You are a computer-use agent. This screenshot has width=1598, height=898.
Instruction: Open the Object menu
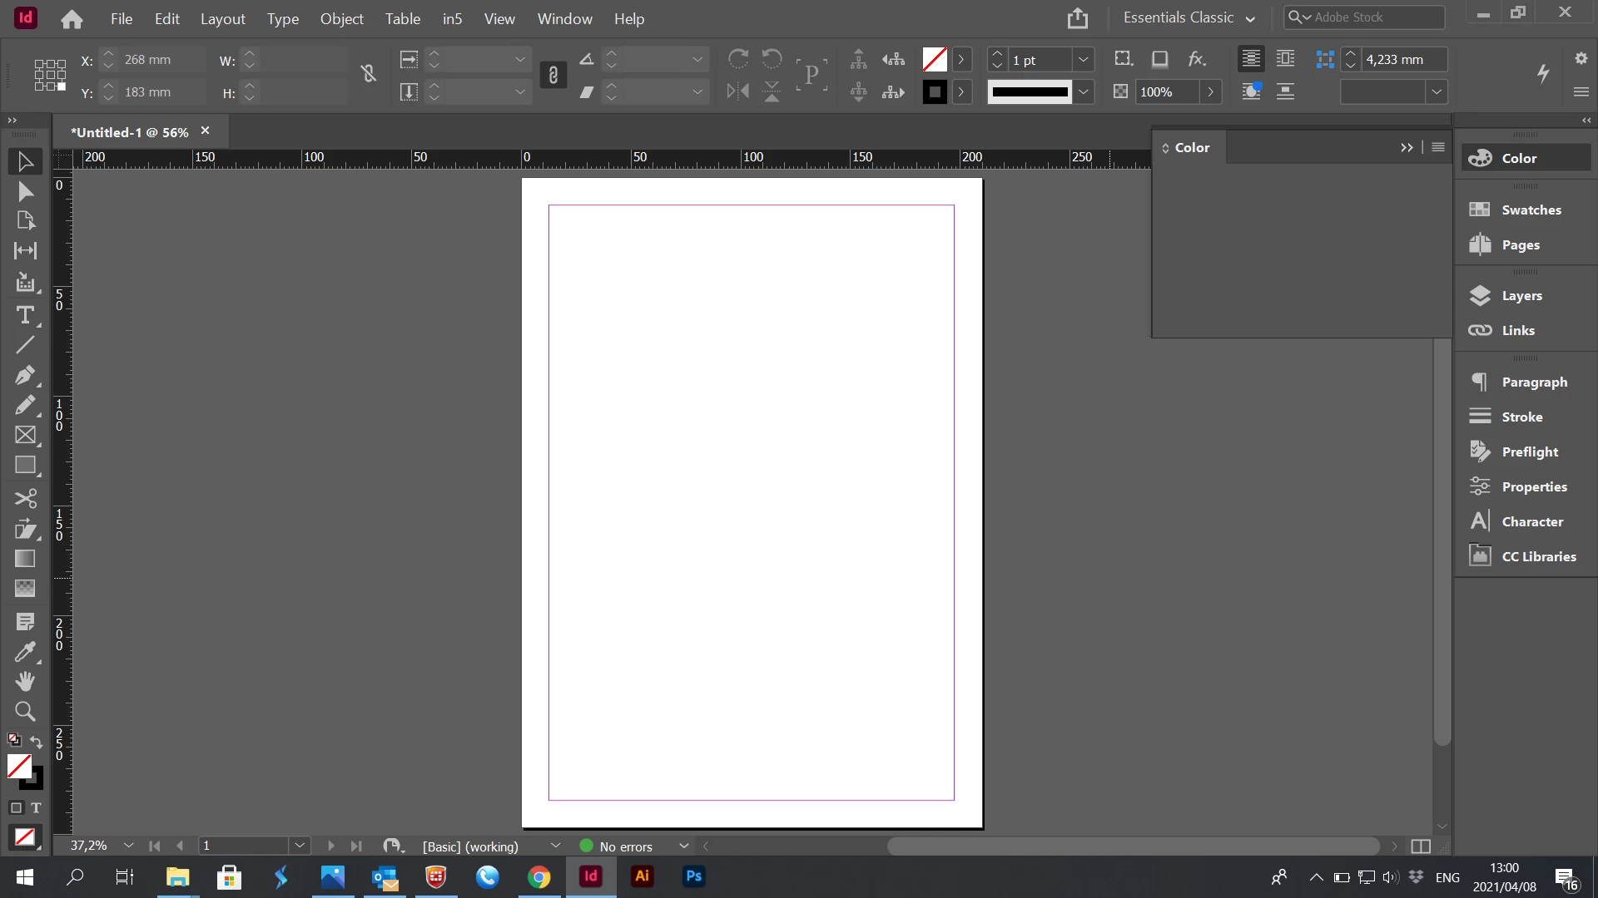point(341,19)
